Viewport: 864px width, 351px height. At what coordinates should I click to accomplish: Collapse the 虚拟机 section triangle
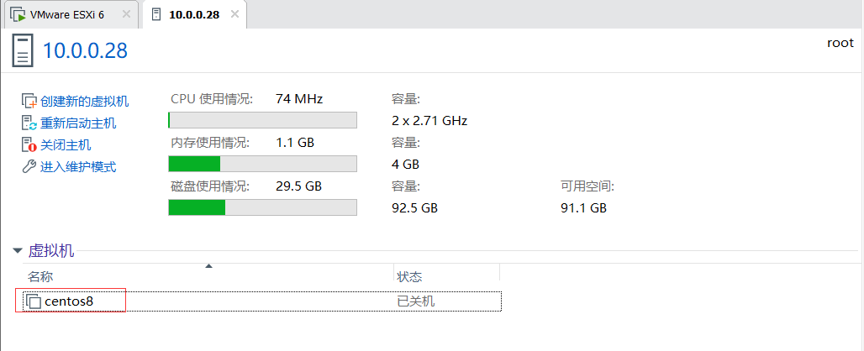[17, 250]
